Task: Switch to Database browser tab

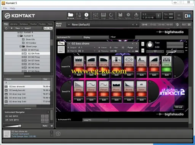Action: (x=24, y=24)
